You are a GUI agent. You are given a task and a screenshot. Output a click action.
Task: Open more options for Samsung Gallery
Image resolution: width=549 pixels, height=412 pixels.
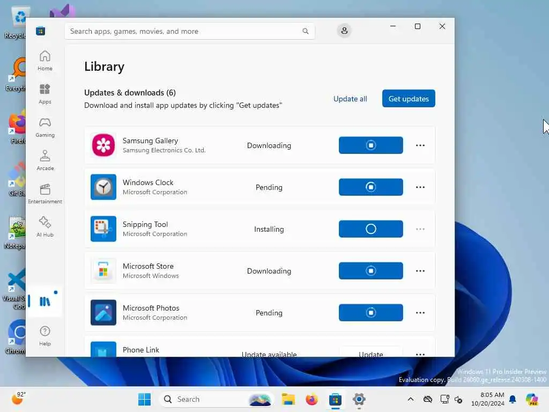420,145
